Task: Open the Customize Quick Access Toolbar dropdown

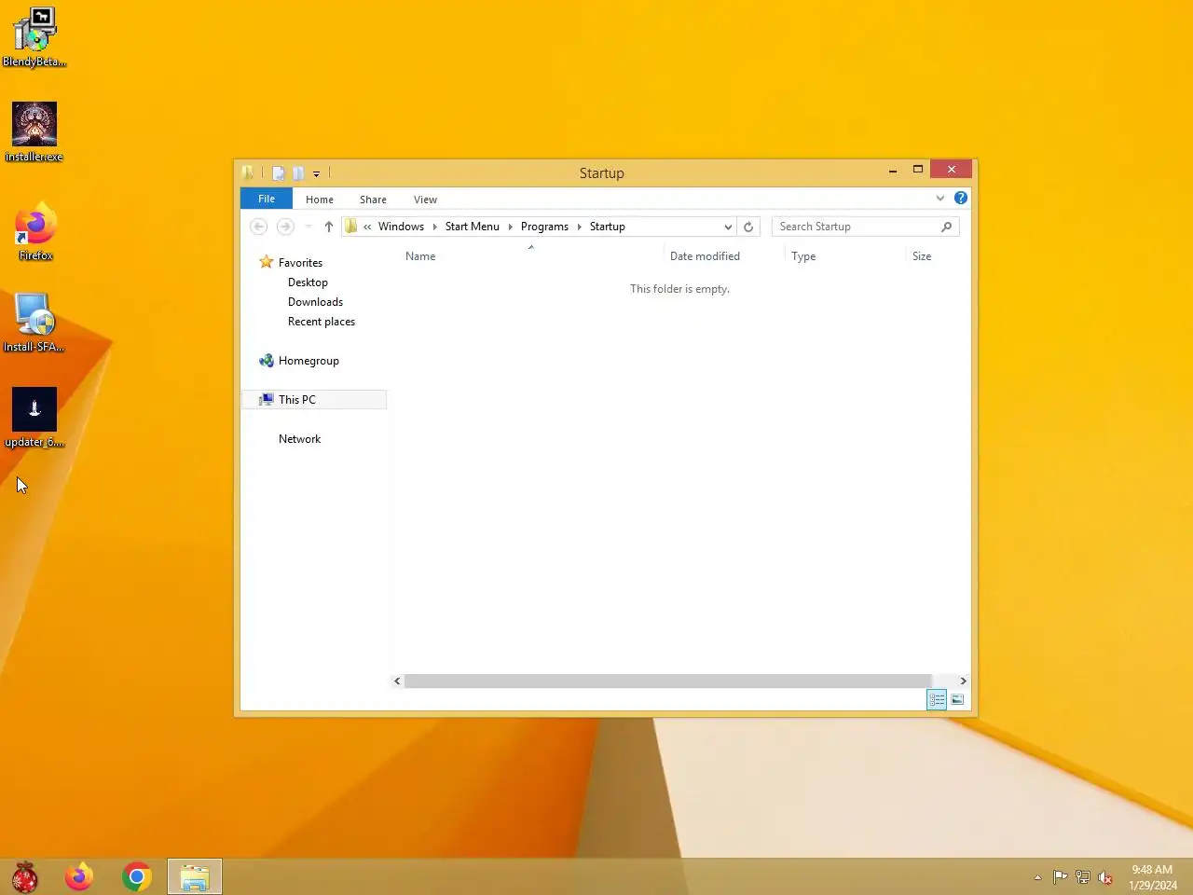Action: tap(317, 173)
